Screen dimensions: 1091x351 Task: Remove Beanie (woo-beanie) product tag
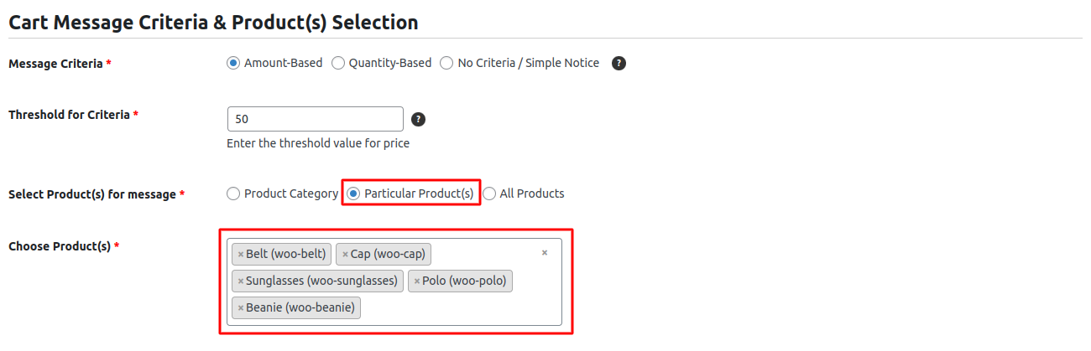241,308
